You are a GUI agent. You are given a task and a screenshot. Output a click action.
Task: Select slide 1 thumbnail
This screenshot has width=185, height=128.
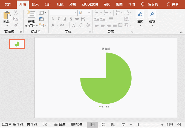click(17, 44)
